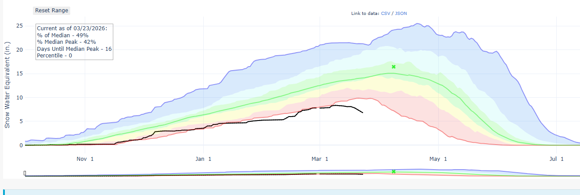Viewport: 580px width, 195px height.
Task: Open the CSV data link
Action: pos(385,13)
